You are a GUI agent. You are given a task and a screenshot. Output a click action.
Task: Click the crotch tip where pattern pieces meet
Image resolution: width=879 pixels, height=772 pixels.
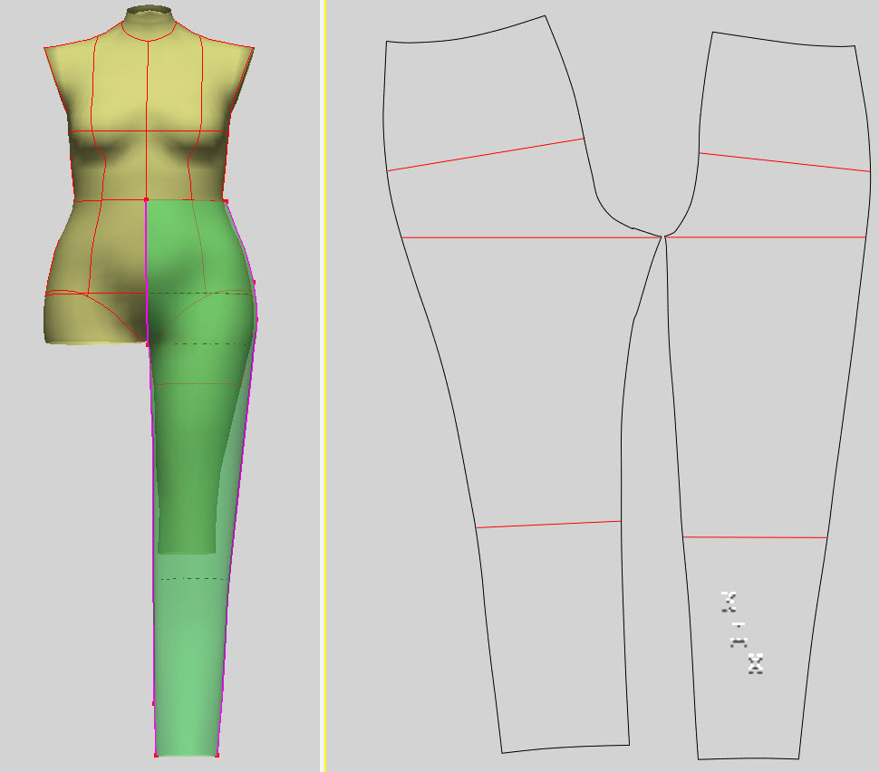point(663,237)
